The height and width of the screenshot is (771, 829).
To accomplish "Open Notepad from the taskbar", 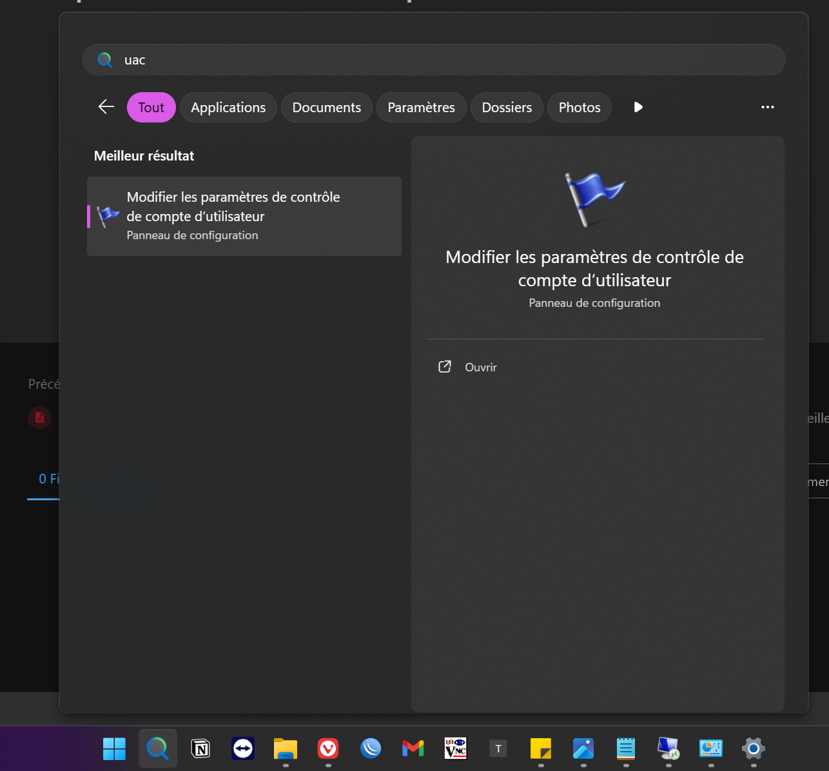I will [x=626, y=748].
